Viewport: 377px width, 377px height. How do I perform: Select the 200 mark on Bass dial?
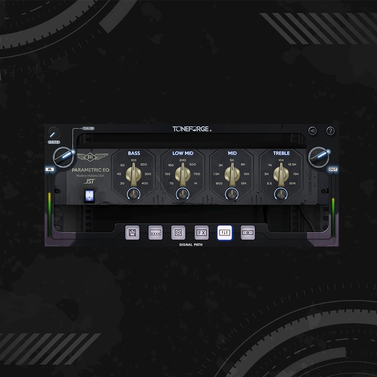[x=144, y=164]
